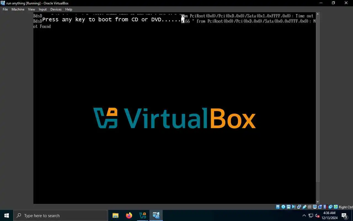Open the Windows Start menu

(x=7, y=215)
